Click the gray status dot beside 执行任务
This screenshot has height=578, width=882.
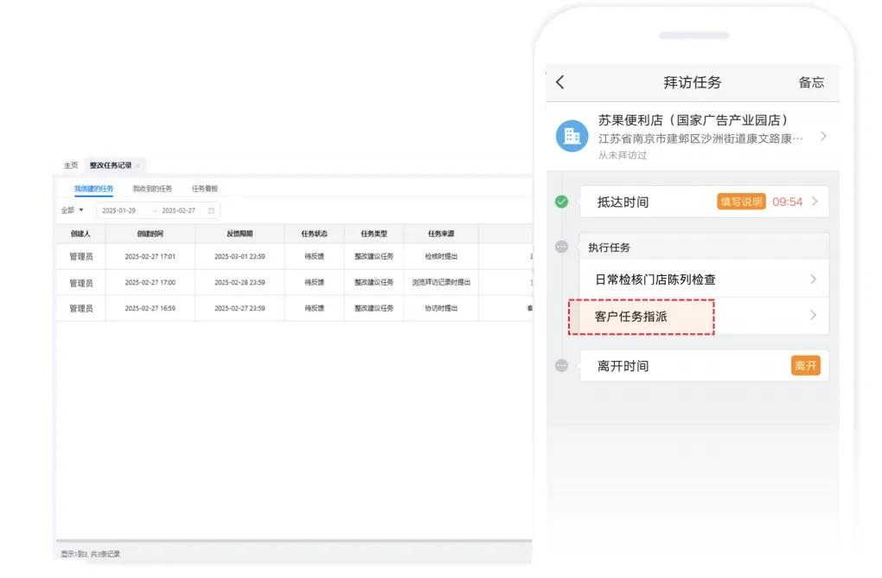pos(560,247)
